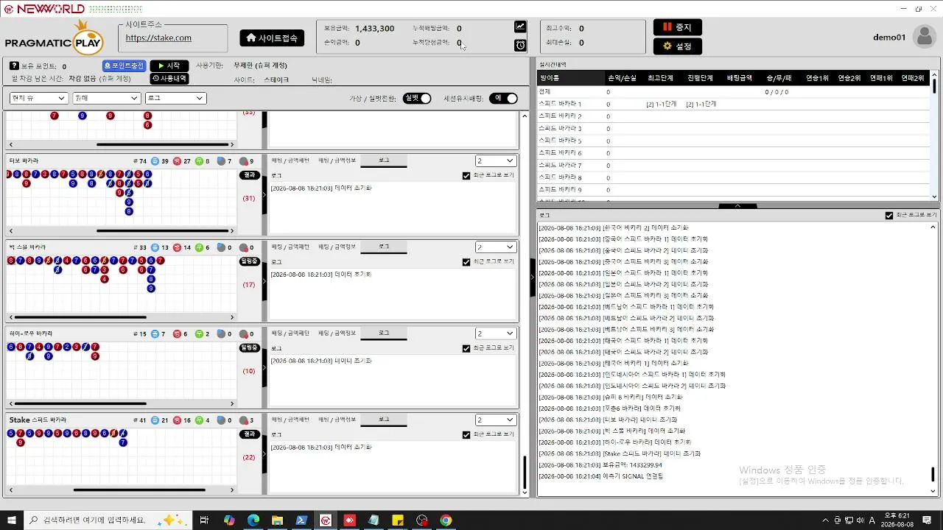Open PowerShell from the taskbar
Image resolution: width=943 pixels, height=530 pixels.
[301, 520]
